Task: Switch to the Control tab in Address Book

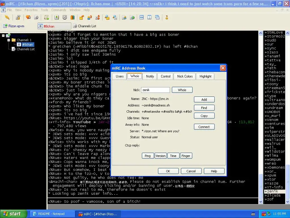Action: pos(165,76)
